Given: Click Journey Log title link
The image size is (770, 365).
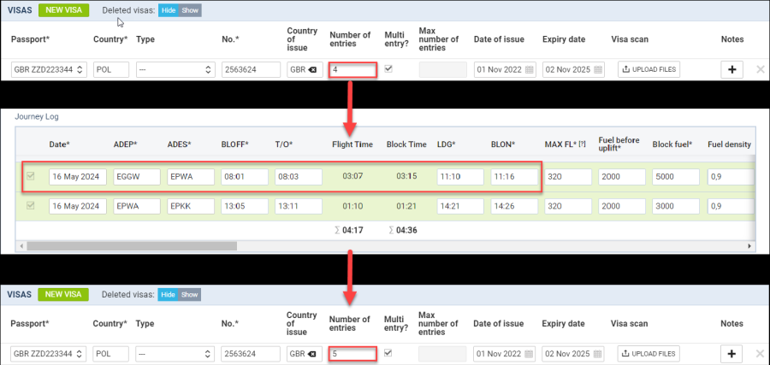Looking at the screenshot, I should (x=37, y=117).
